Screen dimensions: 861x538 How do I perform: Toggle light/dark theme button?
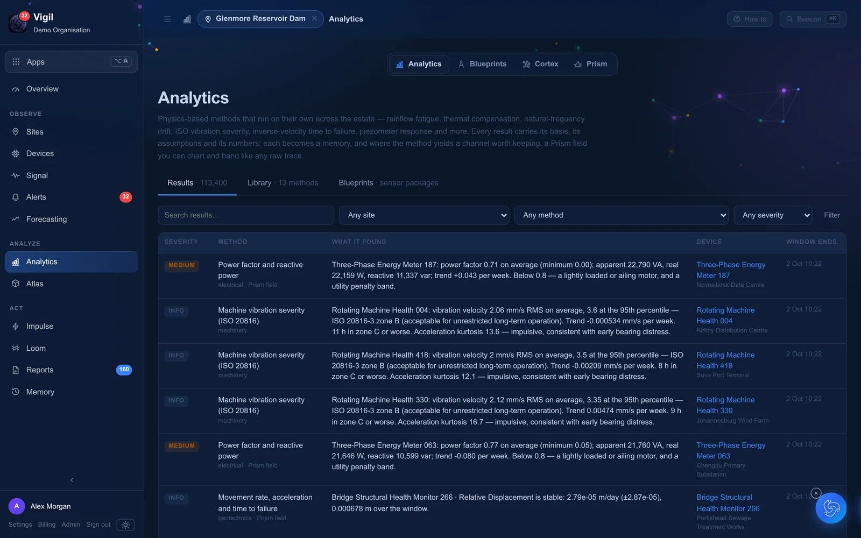click(125, 525)
